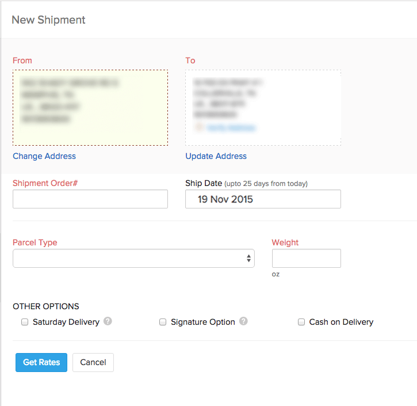Open the Ship Date field
Image resolution: width=417 pixels, height=406 pixels.
263,199
